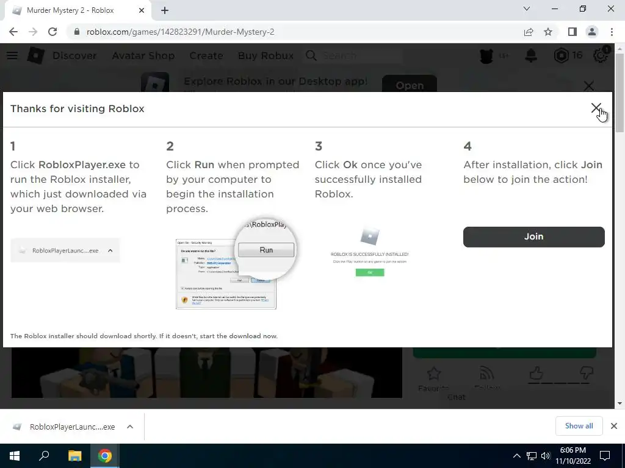Viewport: 625px width, 468px height.
Task: View site information lock icon
Action: (x=77, y=32)
